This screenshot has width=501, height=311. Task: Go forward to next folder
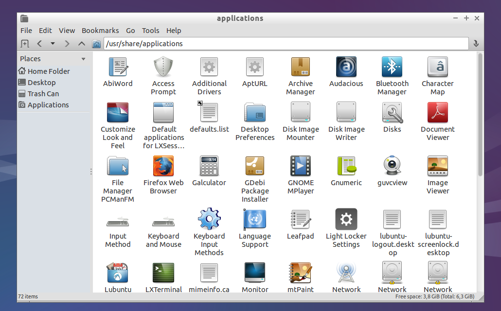pyautogui.click(x=67, y=43)
